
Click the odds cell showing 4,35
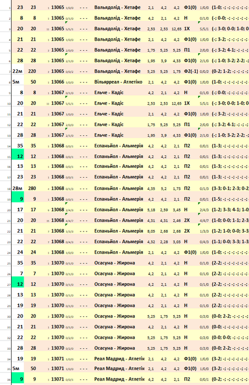point(151,189)
